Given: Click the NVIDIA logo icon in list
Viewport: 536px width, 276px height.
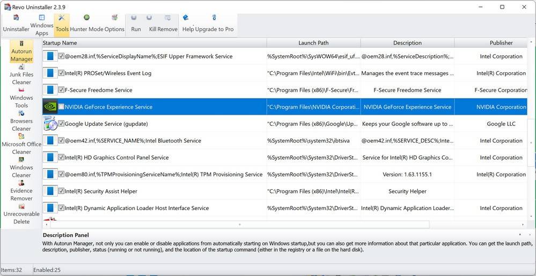Looking at the screenshot, I should pos(50,107).
